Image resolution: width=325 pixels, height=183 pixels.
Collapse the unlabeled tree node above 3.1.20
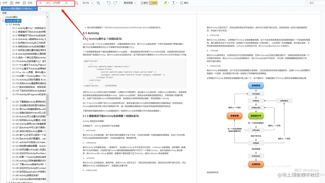point(7,98)
